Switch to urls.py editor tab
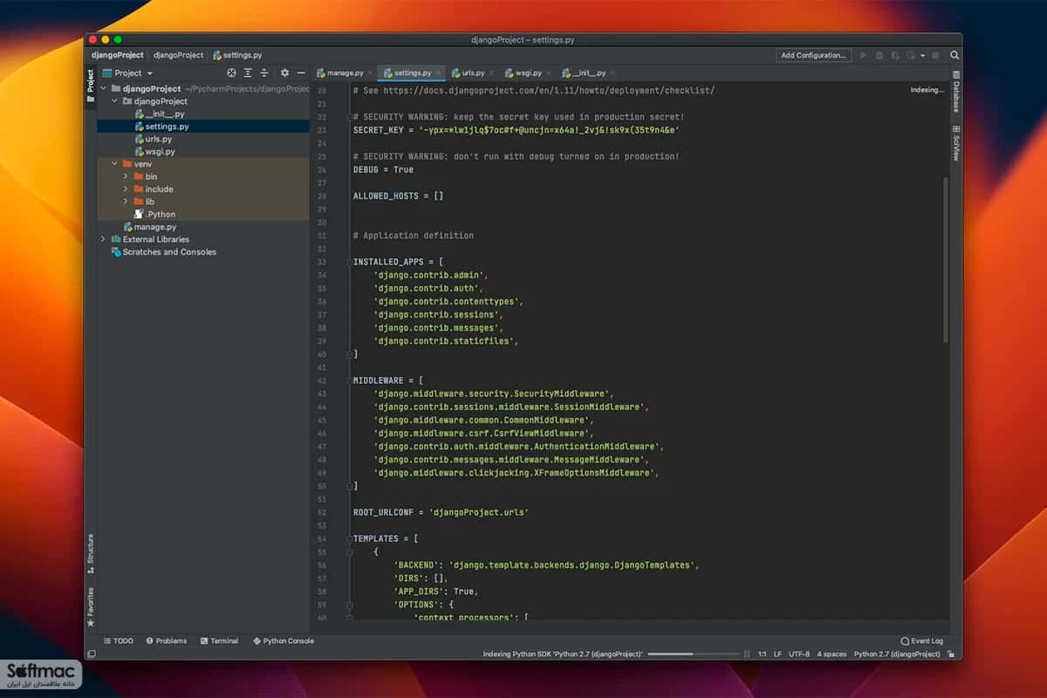1047x698 pixels. (472, 73)
